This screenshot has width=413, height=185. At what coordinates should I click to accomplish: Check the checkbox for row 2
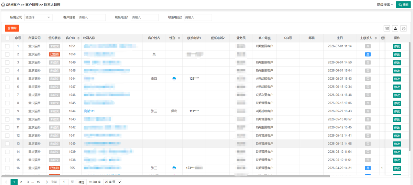pyautogui.click(x=7, y=54)
